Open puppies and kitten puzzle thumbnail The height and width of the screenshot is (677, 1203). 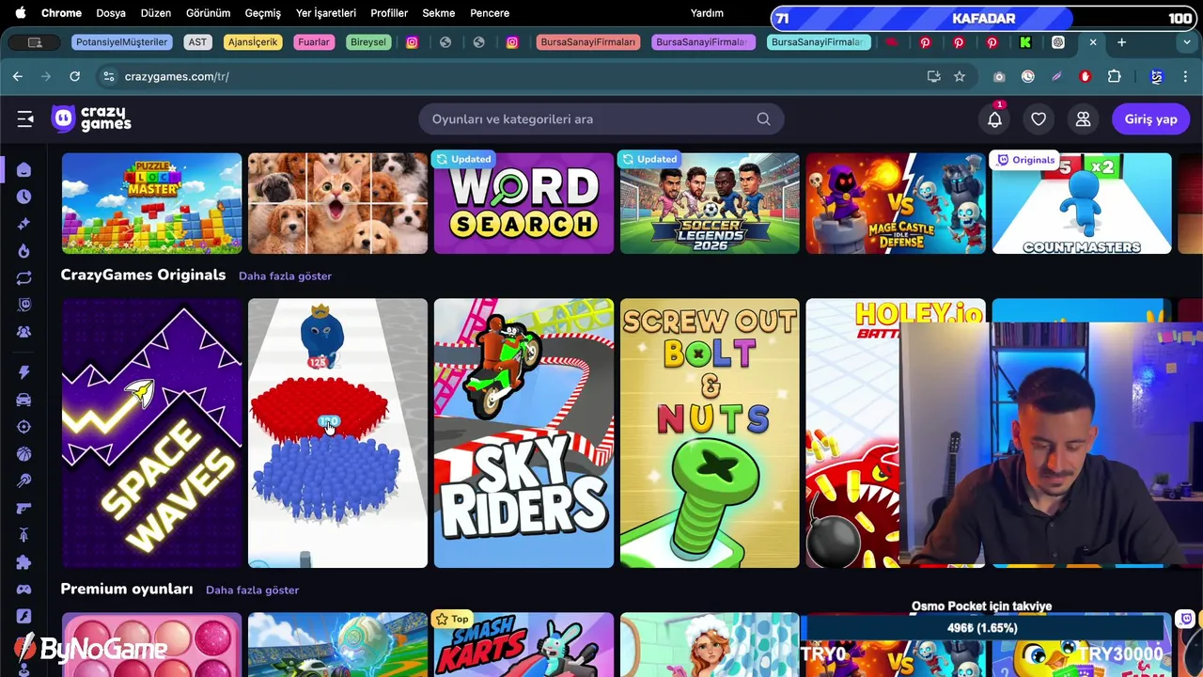(337, 203)
